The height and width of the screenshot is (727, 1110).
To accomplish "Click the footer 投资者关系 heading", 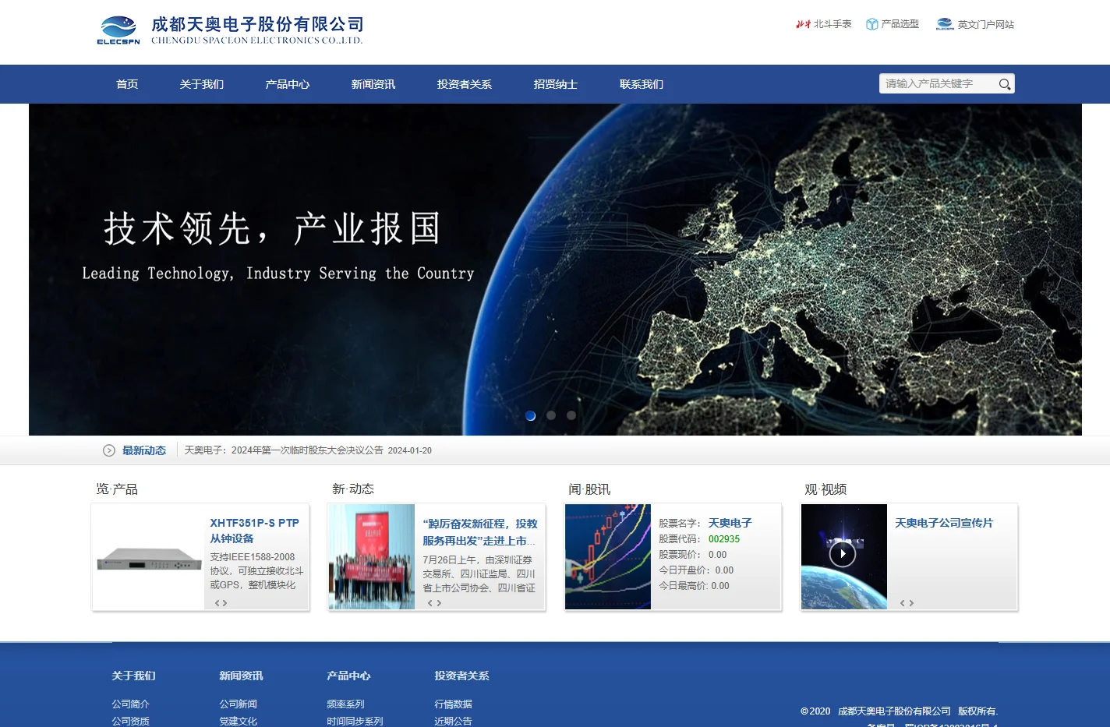I will [x=461, y=676].
